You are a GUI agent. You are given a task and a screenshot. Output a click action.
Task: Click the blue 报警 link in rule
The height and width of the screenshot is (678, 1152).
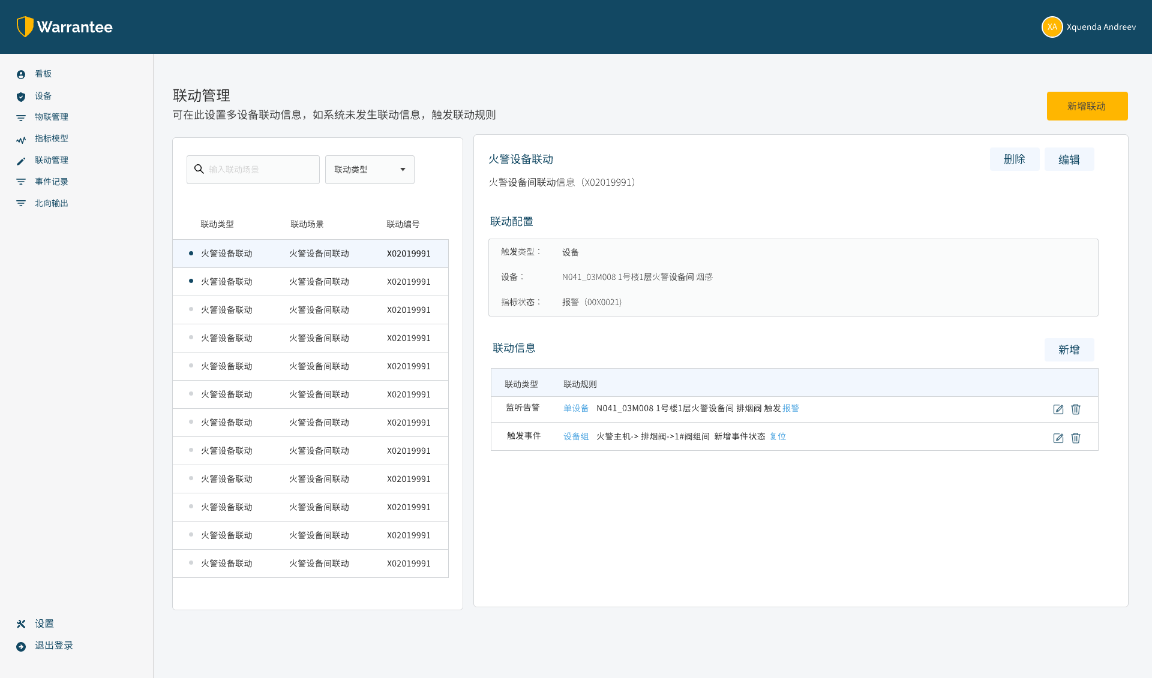pos(791,408)
